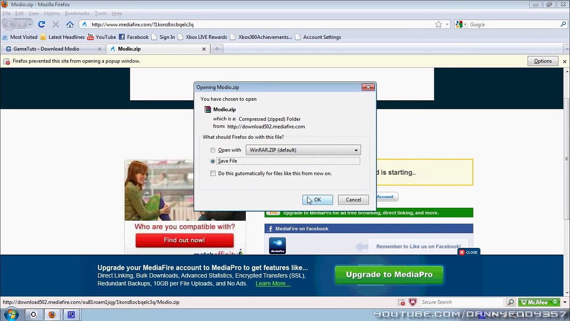570x321 pixels.
Task: Expand the WinRAR.ZIP application dropdown
Action: click(303, 150)
